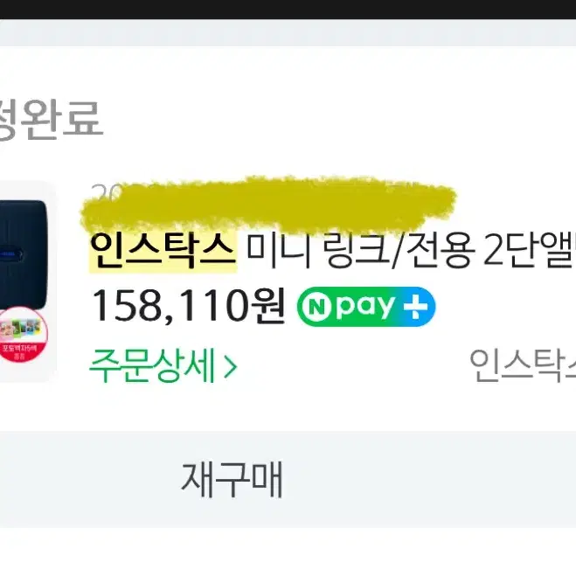The image size is (576, 576).
Task: Tap the 'pay' text inside the green badge
Action: tap(366, 307)
